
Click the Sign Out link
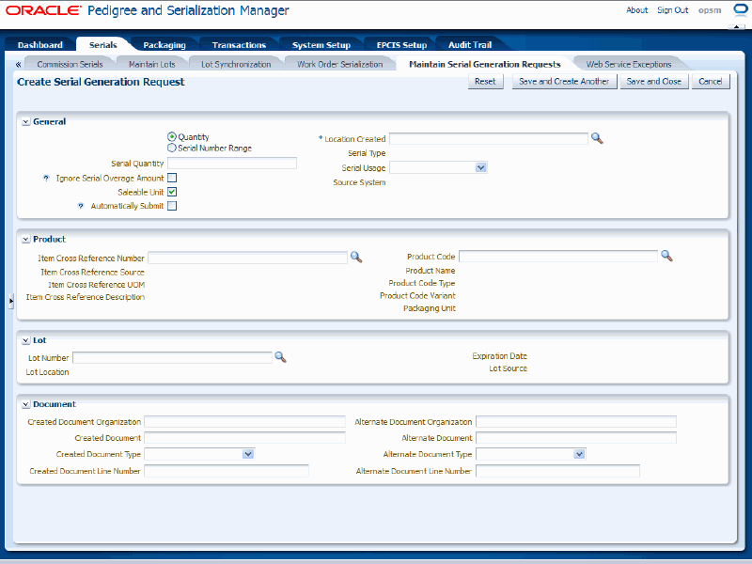[x=673, y=10]
